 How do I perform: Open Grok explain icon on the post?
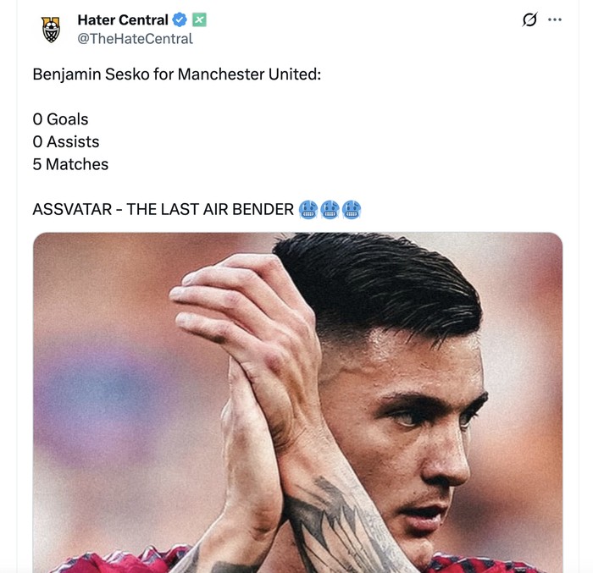529,19
